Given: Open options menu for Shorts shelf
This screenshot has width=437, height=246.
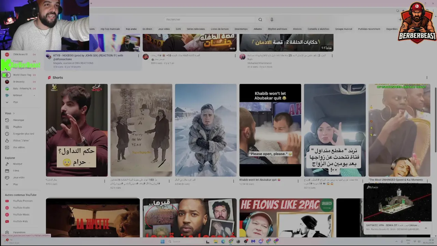Looking at the screenshot, I should coord(427,78).
